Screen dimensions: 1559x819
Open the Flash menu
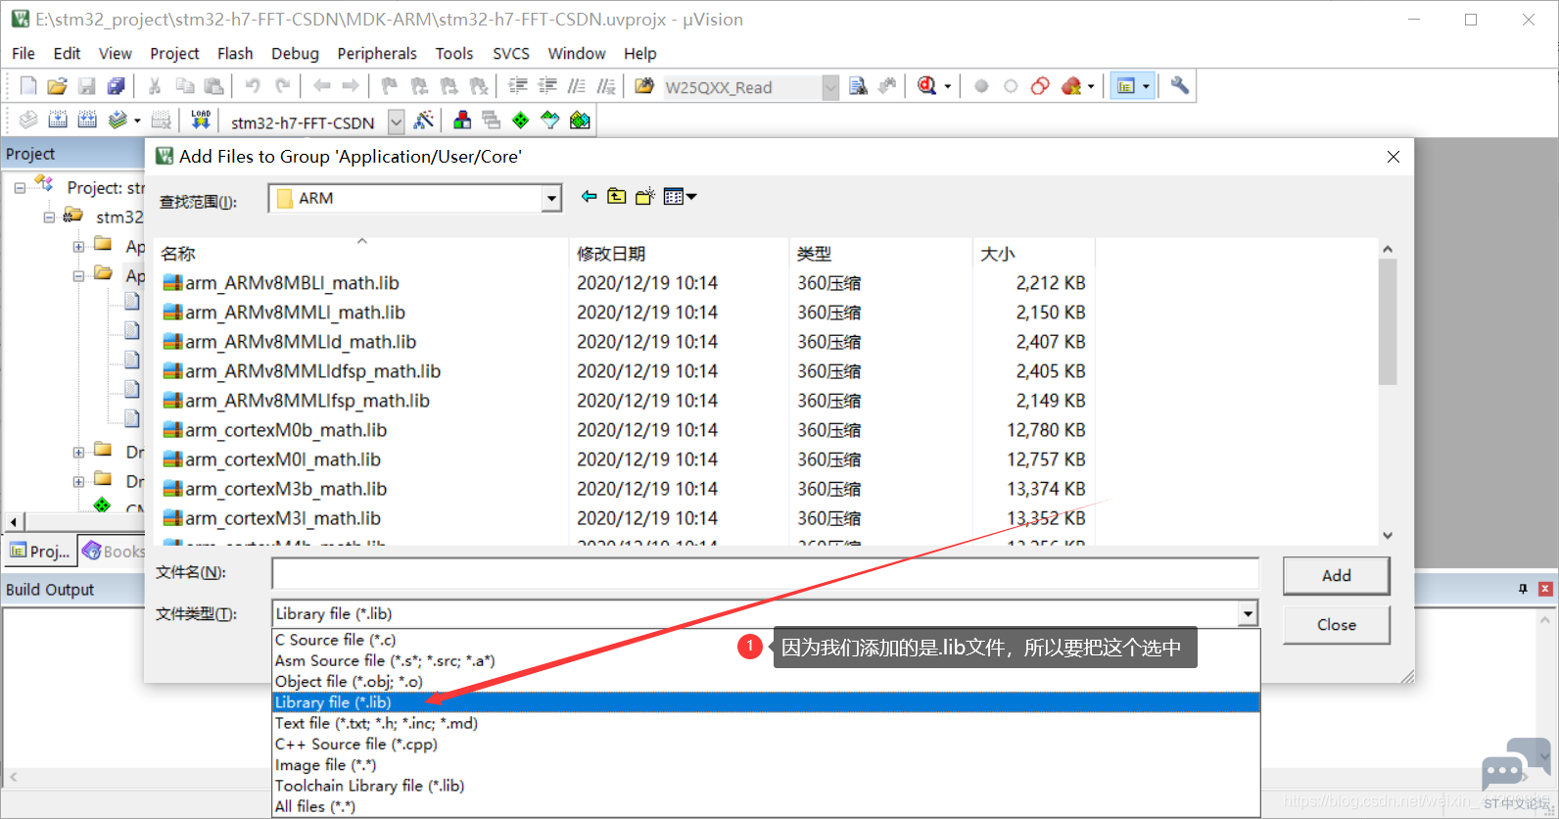coord(235,53)
